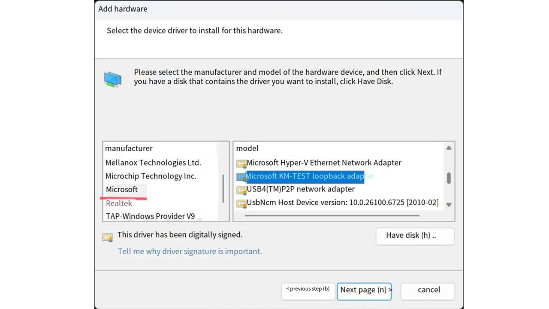This screenshot has width=549, height=309.
Task: Select Mellanox Technologies Ltd. manufacturer
Action: (153, 163)
